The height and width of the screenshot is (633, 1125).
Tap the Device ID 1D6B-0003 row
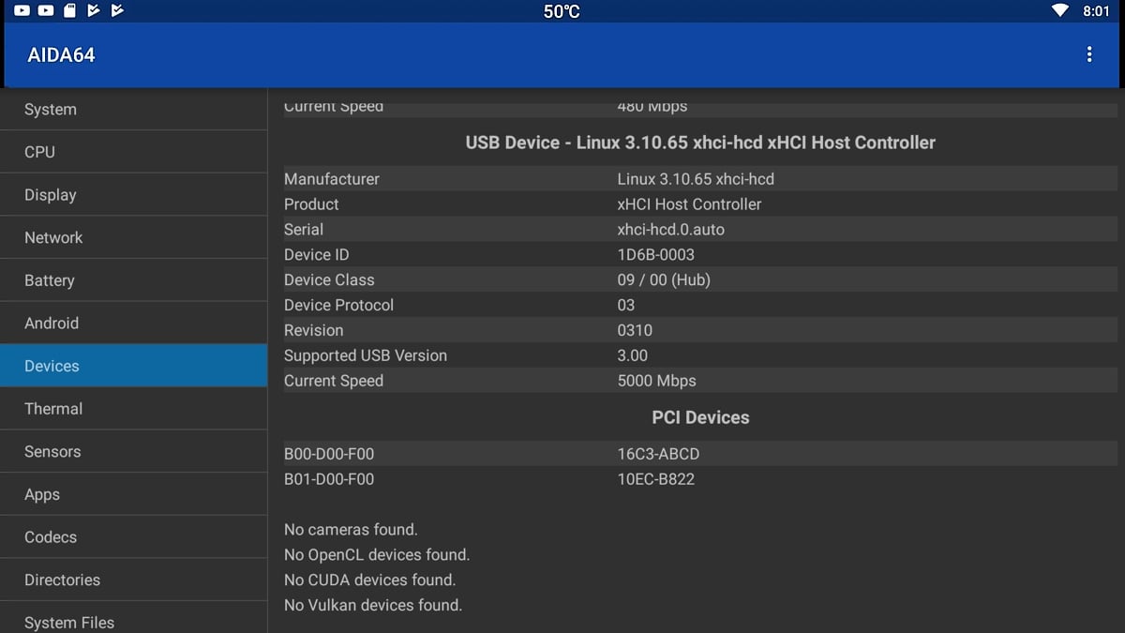point(699,254)
